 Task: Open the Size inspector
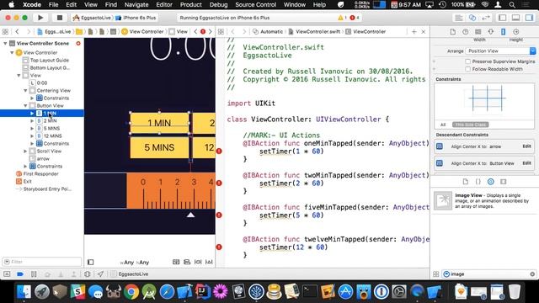[504, 32]
